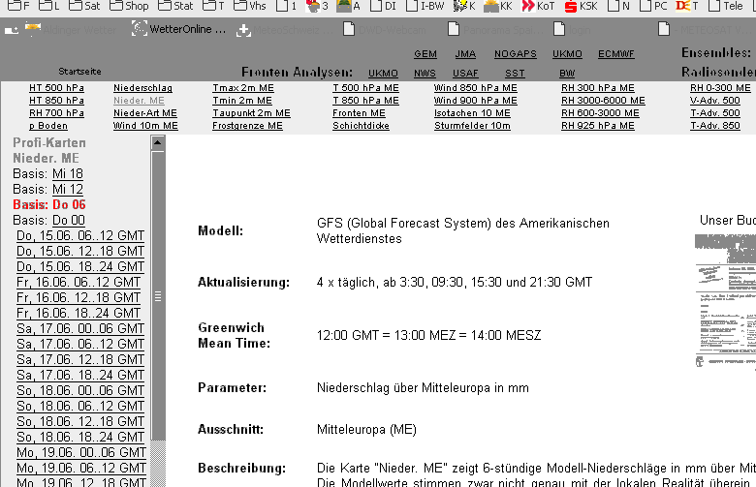Switch to the WetterOnline tab
The image size is (756, 487).
pyautogui.click(x=180, y=29)
